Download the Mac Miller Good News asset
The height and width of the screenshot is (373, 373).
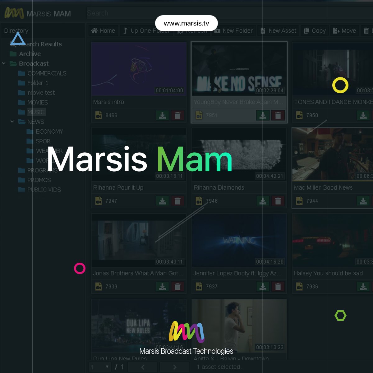[363, 201]
